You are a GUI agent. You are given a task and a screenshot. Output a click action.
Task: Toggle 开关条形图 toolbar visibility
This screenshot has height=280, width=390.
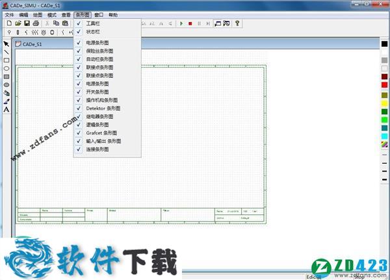(x=107, y=92)
